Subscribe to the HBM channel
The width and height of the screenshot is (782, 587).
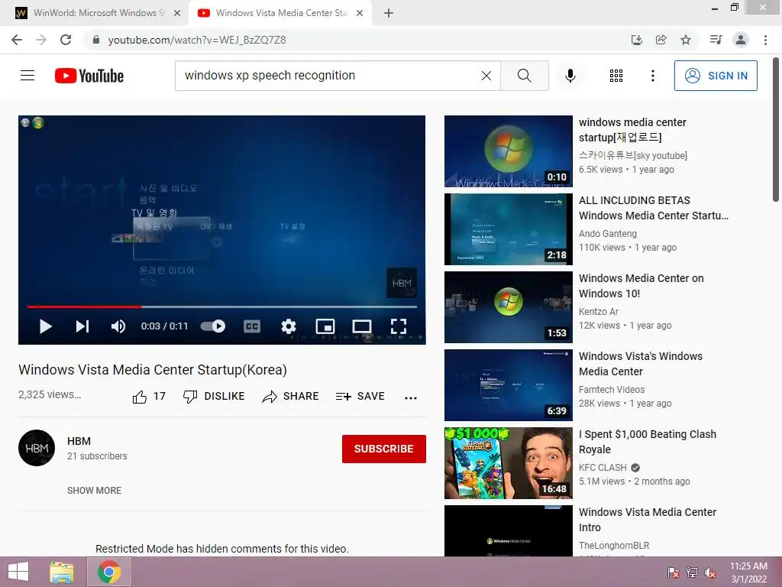(383, 449)
